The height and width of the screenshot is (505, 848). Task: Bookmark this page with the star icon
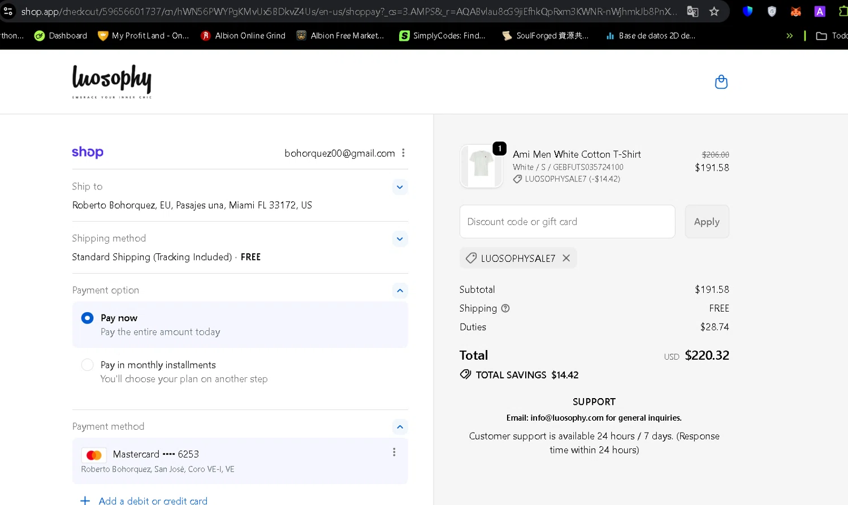(714, 11)
